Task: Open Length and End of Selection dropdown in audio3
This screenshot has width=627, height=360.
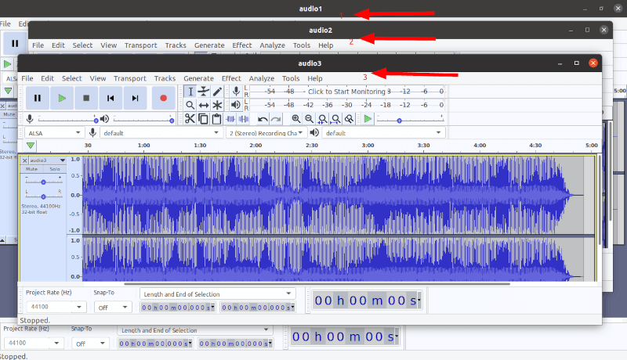Action: [218, 294]
